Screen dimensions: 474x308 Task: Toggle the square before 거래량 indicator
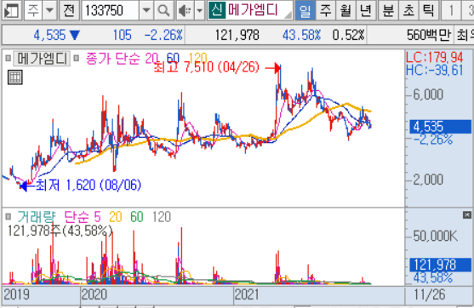(9, 217)
